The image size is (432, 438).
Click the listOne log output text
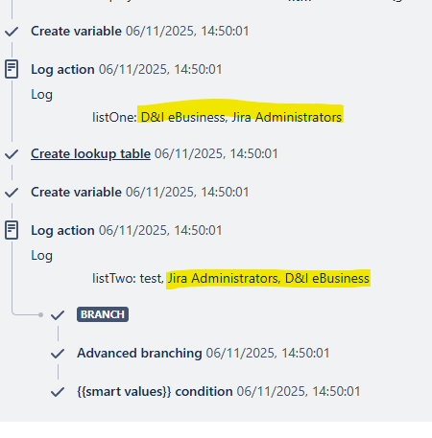point(217,117)
